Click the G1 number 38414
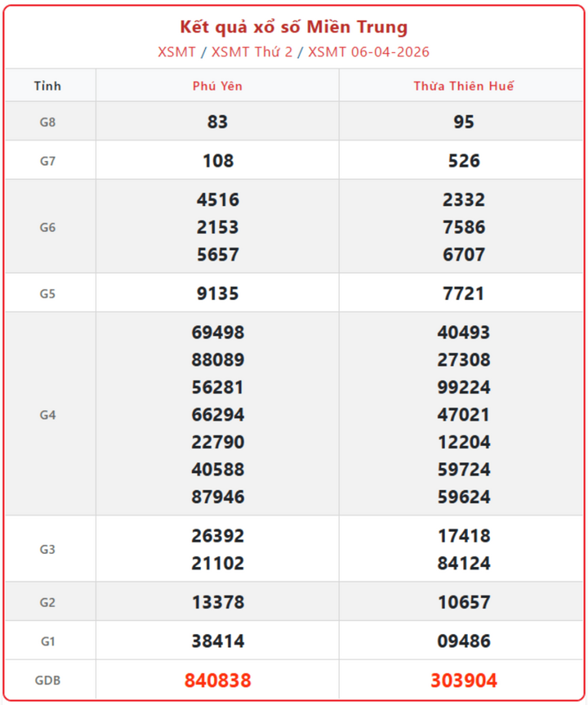Viewport: 588px width, 705px height. coord(217,641)
